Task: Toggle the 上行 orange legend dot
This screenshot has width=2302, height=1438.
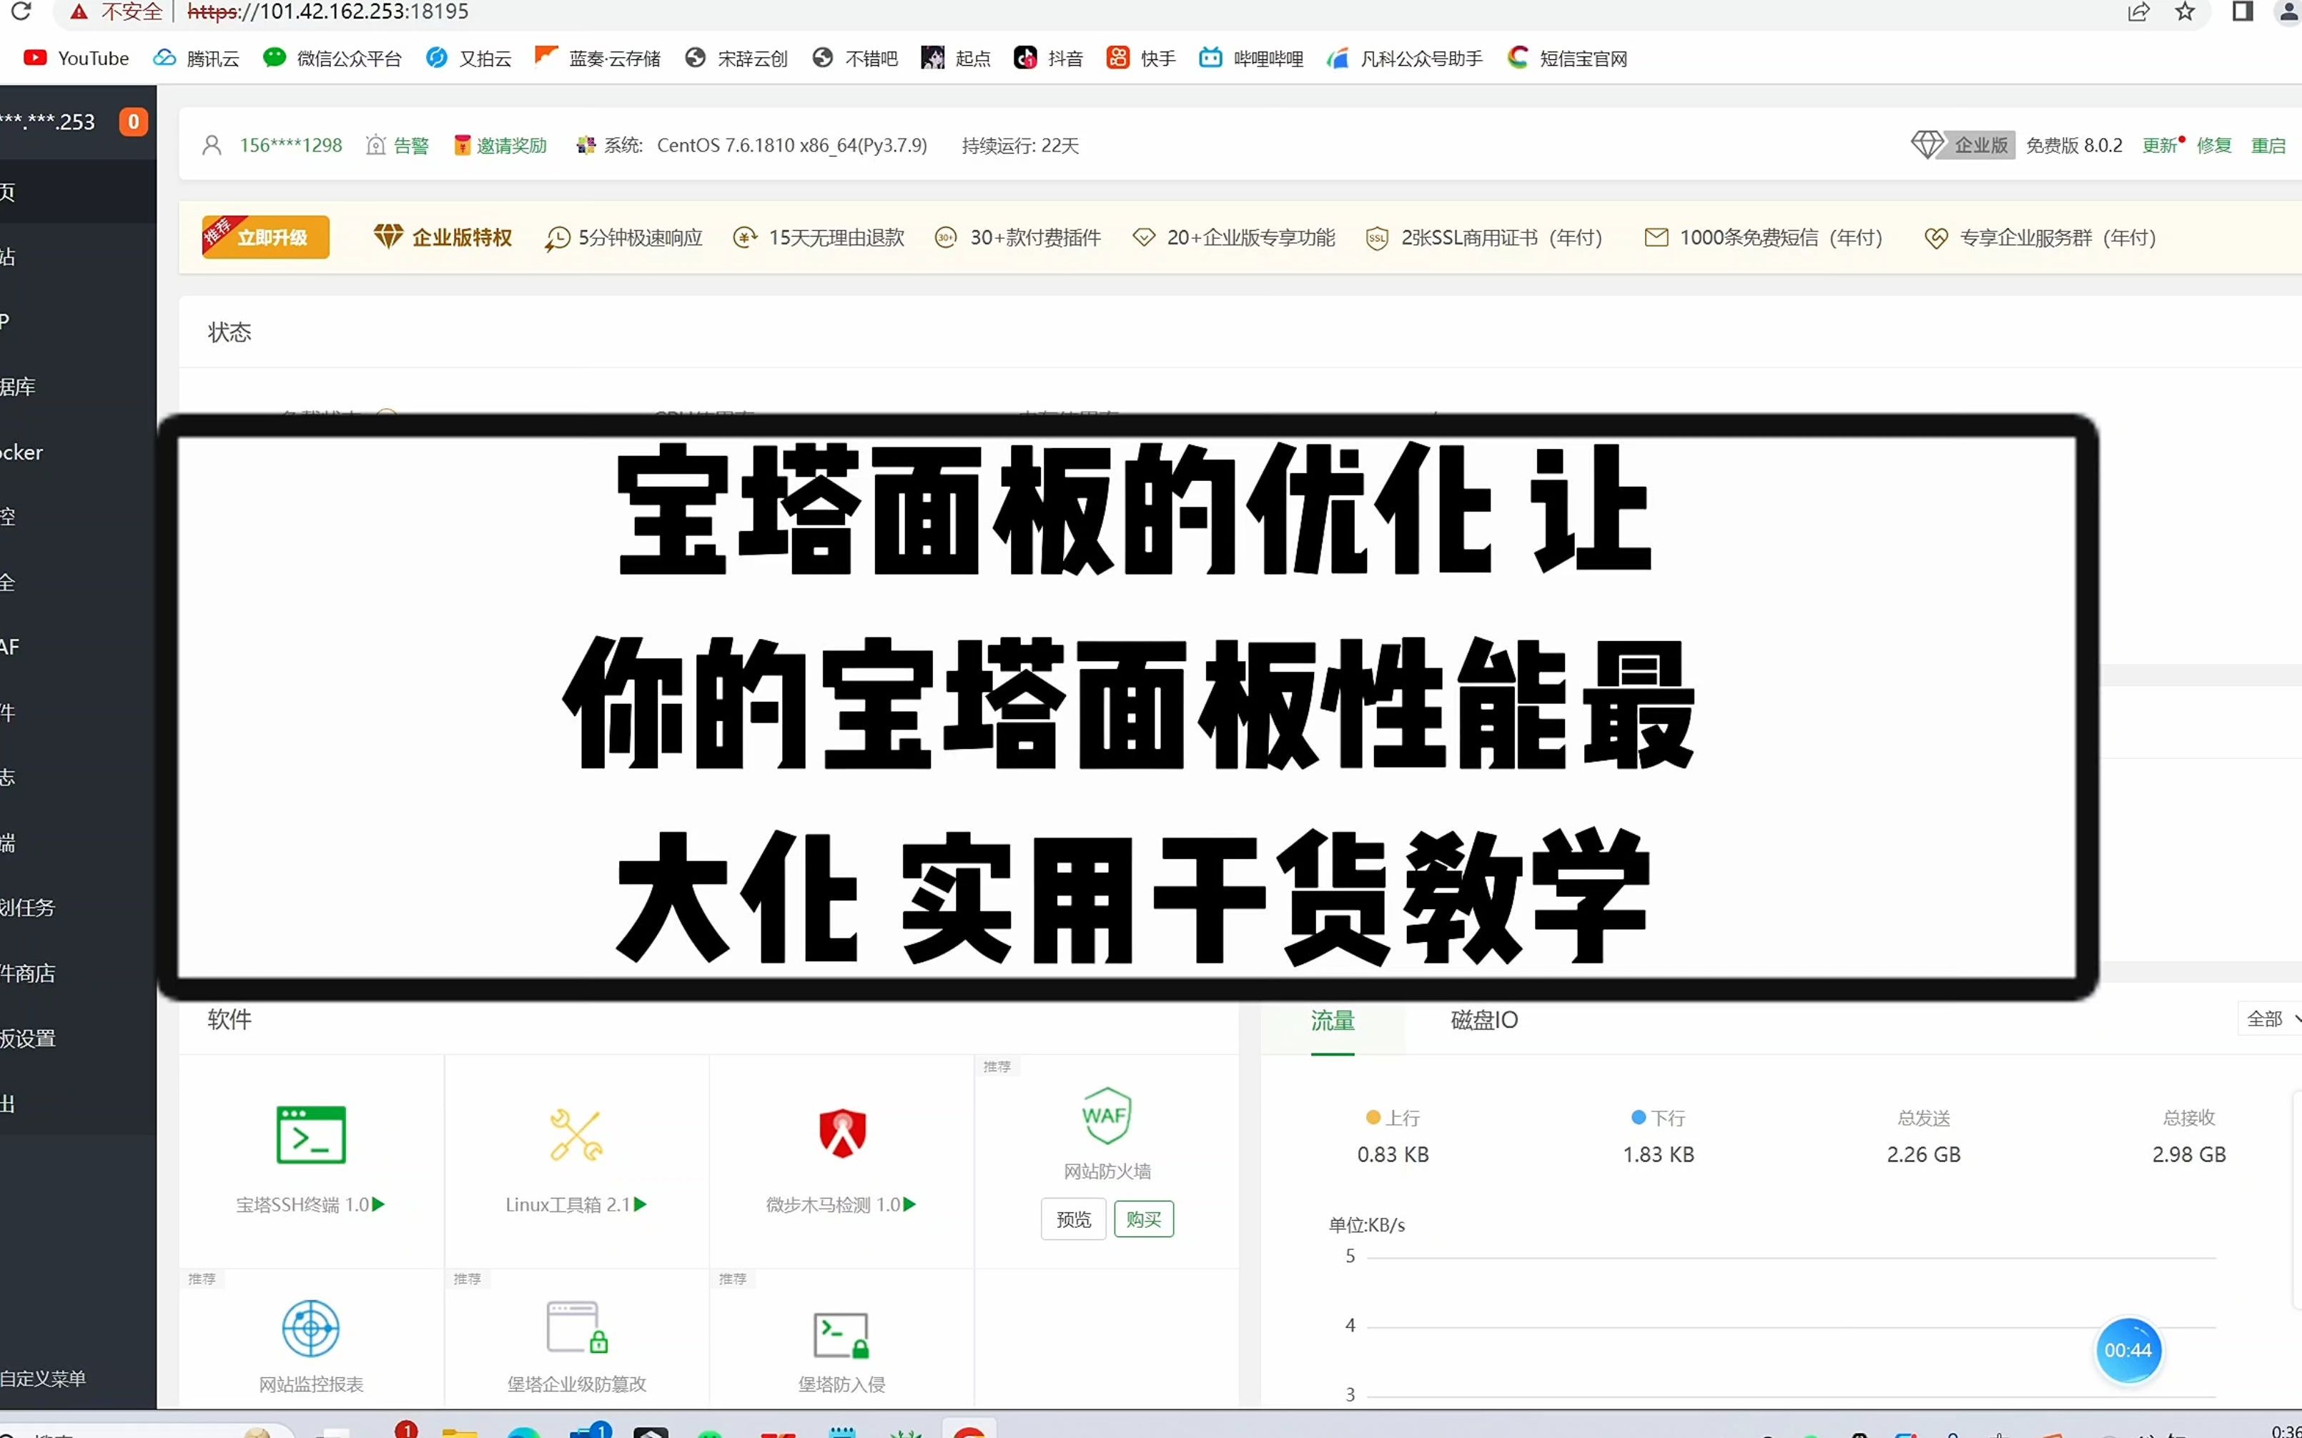Action: (x=1373, y=1118)
